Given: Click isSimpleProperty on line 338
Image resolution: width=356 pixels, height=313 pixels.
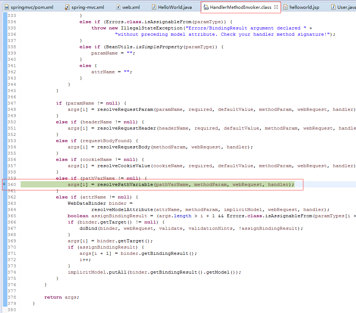Looking at the screenshot, I should pos(159,47).
